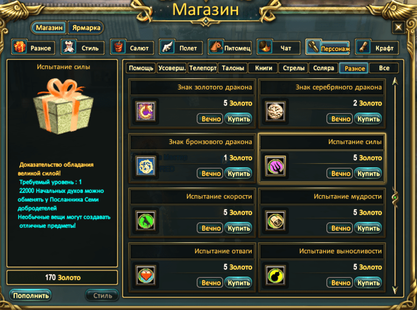Click the silver dragon sign item icon
The image size is (417, 310).
[275, 111]
